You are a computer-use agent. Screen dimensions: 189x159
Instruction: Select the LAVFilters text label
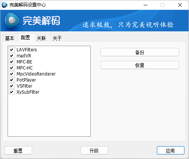click(x=27, y=50)
